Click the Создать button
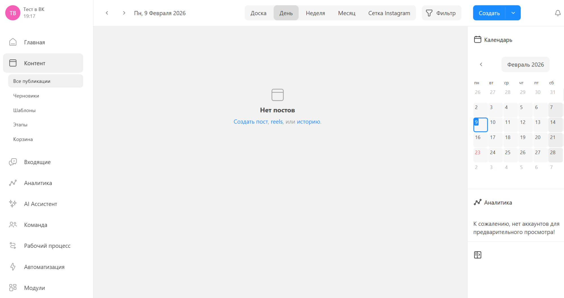This screenshot has height=298, width=564. pyautogui.click(x=489, y=13)
